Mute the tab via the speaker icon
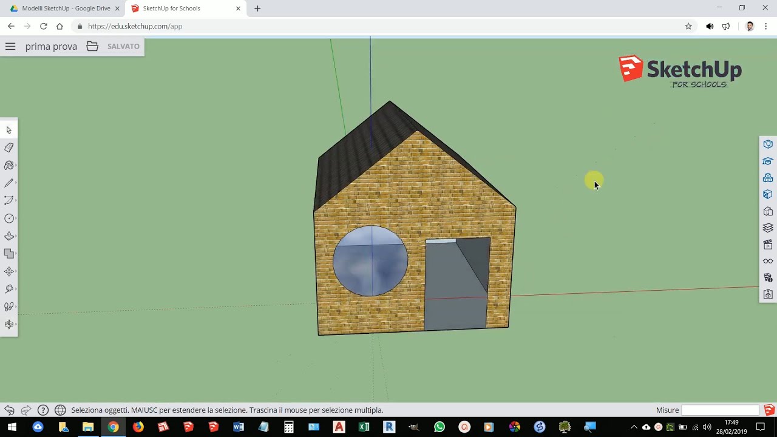 click(x=710, y=26)
